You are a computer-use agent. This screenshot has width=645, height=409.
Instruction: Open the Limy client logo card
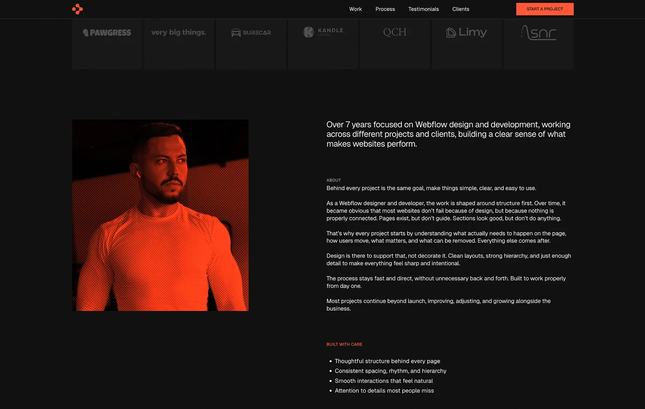click(x=467, y=44)
